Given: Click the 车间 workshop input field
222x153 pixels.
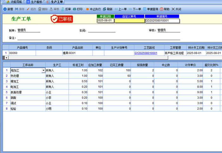Looking at the screenshot, I should 101,31.
